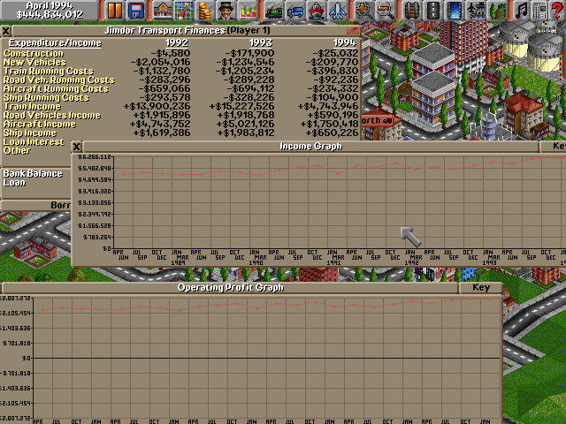
Task: Click the Construction row label
Action: (x=34, y=53)
